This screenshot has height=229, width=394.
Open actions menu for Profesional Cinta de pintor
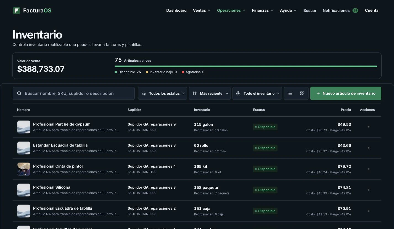pos(368,169)
